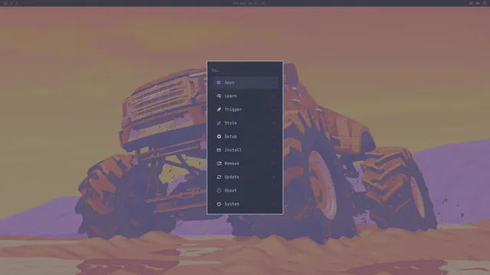Expand the System submenu chevron
This screenshot has height=275, width=490.
click(x=274, y=204)
